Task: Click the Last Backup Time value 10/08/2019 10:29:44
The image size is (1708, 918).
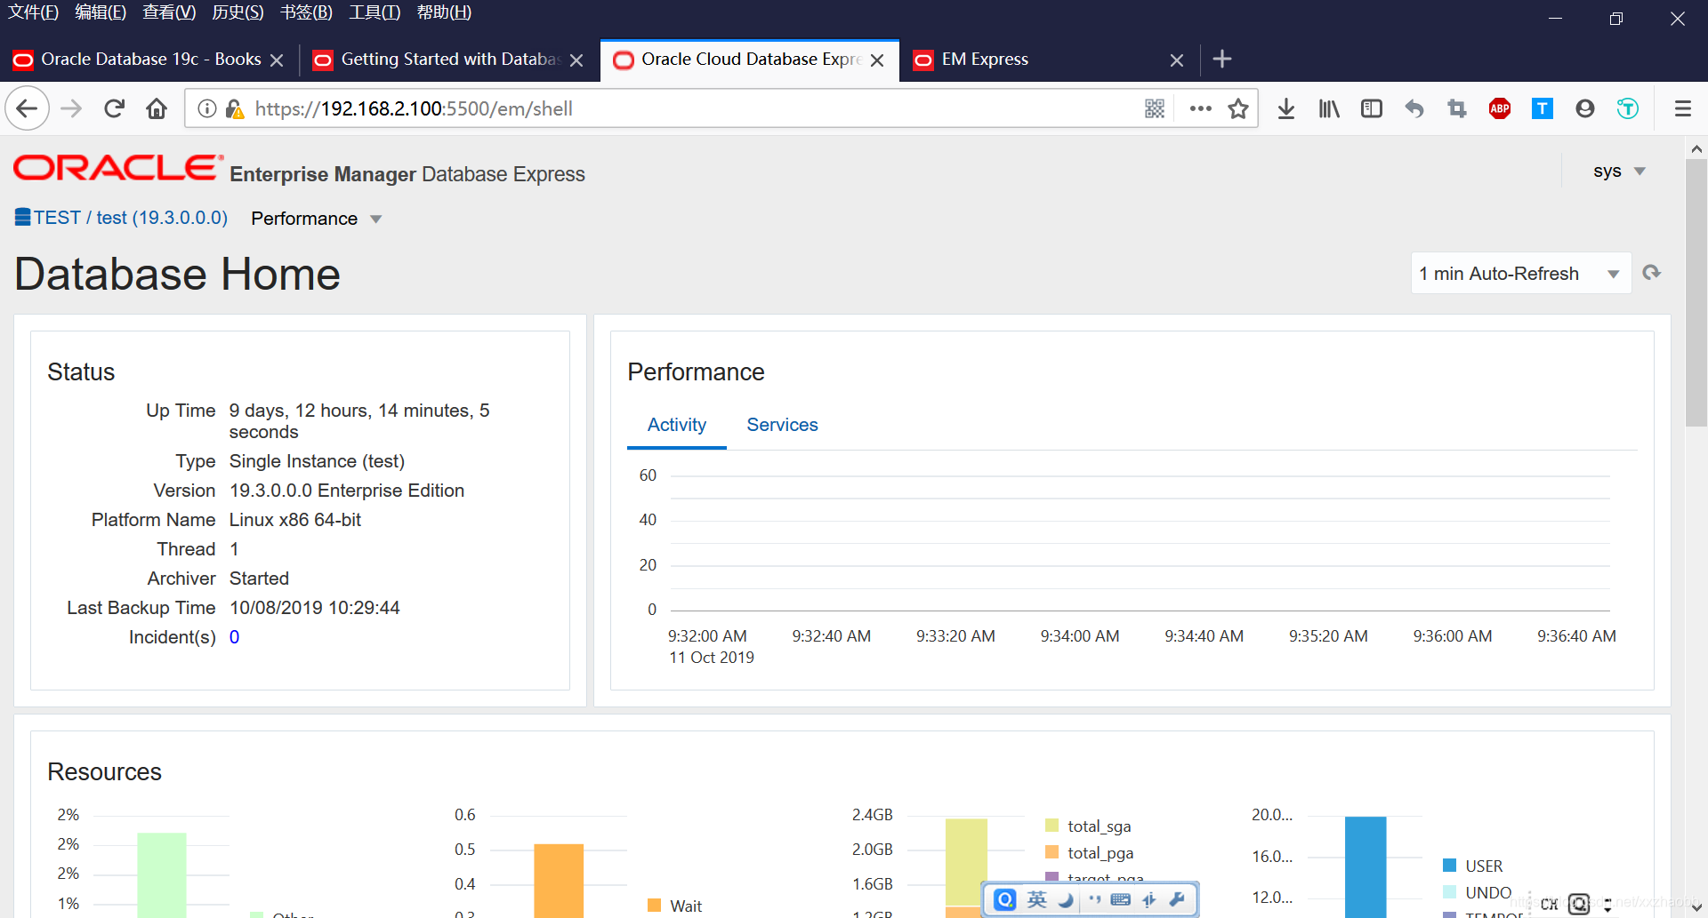Action: (315, 608)
